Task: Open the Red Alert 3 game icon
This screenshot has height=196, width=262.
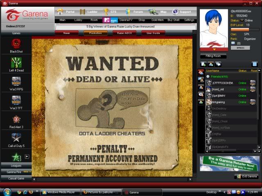Action: tap(16, 119)
